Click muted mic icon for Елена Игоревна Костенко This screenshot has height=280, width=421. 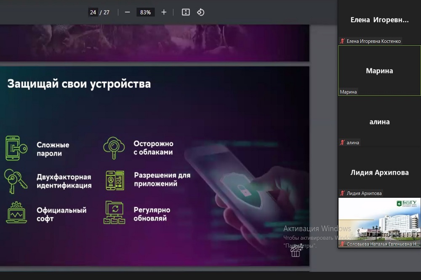click(x=342, y=41)
